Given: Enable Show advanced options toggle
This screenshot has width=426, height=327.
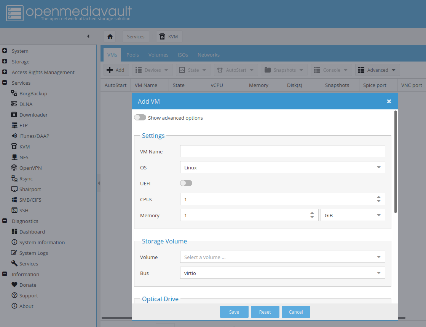Looking at the screenshot, I should 140,118.
